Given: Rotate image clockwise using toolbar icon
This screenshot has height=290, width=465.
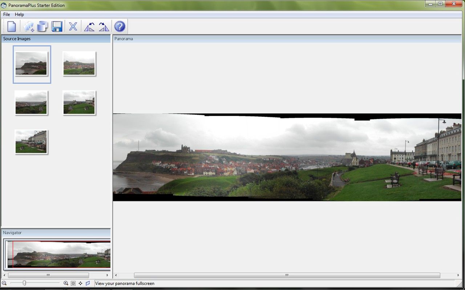Looking at the screenshot, I should coord(104,26).
